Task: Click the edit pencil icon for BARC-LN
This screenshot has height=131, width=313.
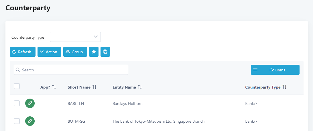Action: 30,103
